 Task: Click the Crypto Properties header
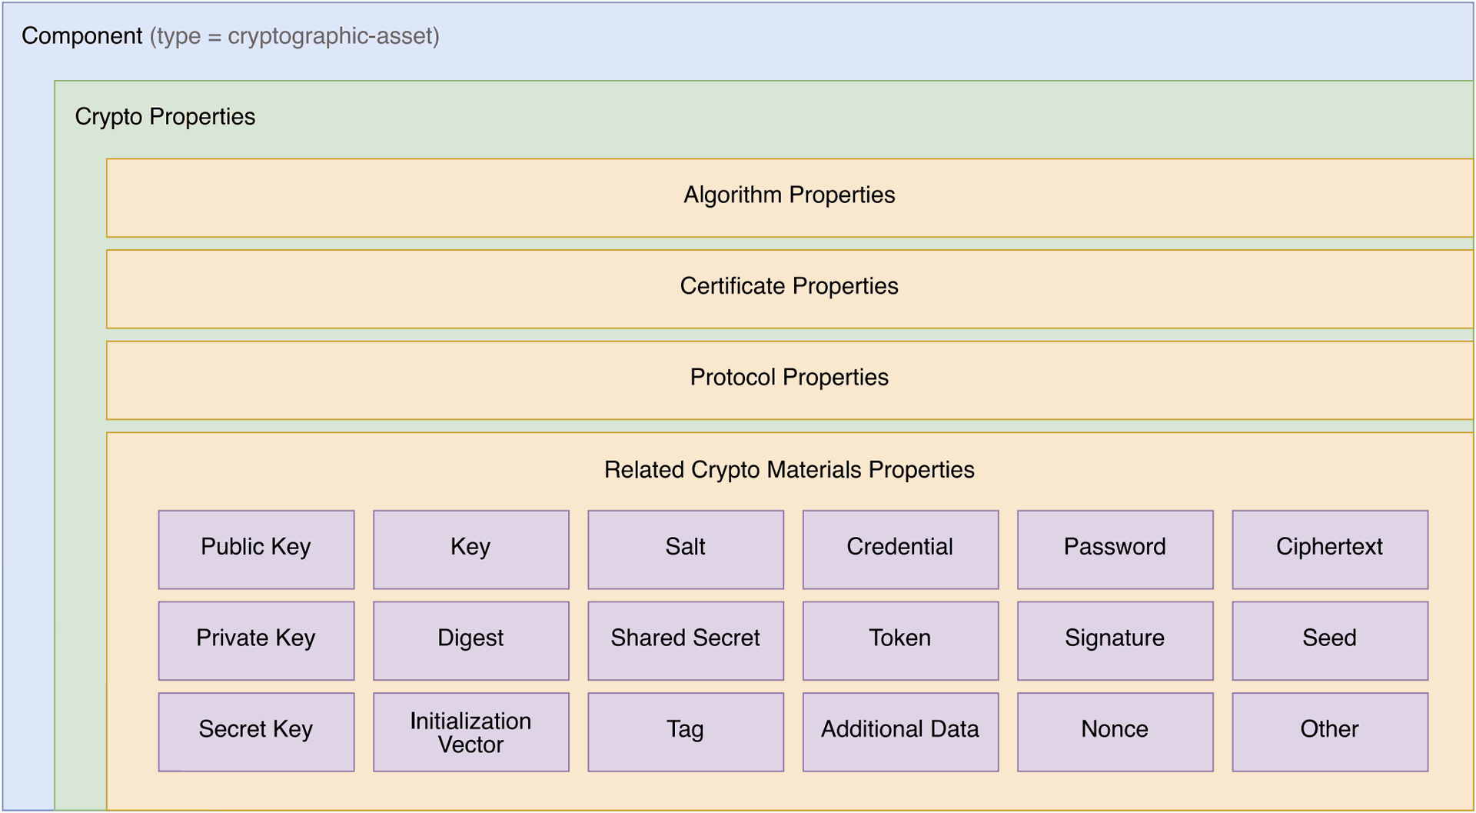point(165,117)
